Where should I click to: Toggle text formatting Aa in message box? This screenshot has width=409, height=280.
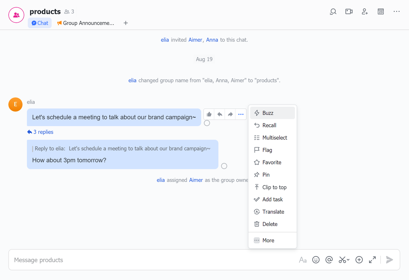(303, 260)
